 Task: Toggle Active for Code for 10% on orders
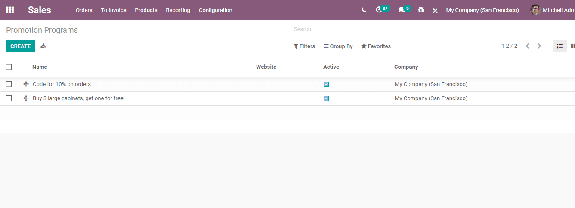point(326,84)
